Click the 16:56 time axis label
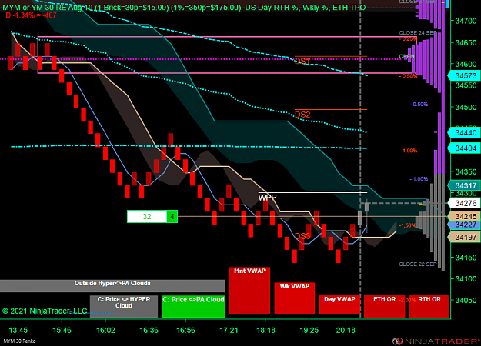The width and height of the screenshot is (481, 346). 185,330
